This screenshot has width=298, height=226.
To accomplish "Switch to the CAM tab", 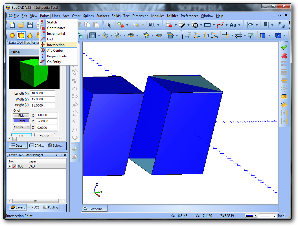I will point(37,145).
